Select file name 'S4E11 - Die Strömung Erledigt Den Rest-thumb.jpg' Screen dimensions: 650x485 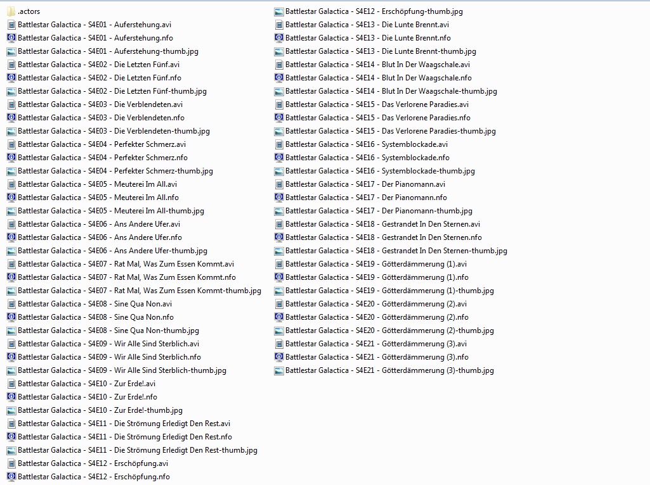click(138, 450)
